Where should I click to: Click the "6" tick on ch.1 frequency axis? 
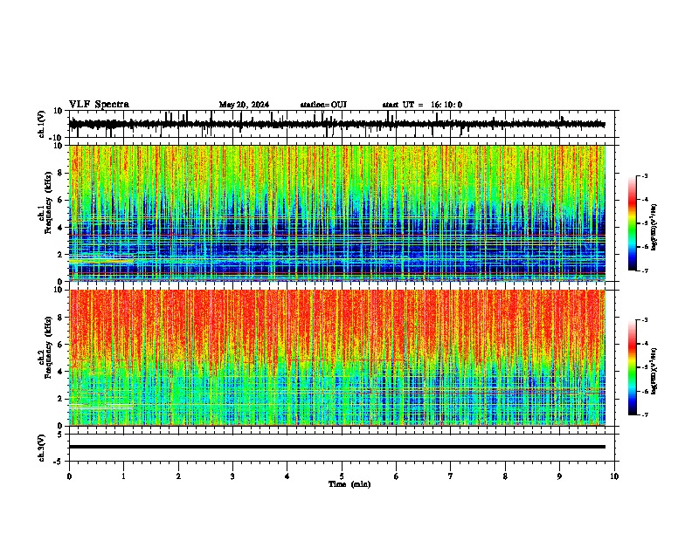click(x=60, y=200)
